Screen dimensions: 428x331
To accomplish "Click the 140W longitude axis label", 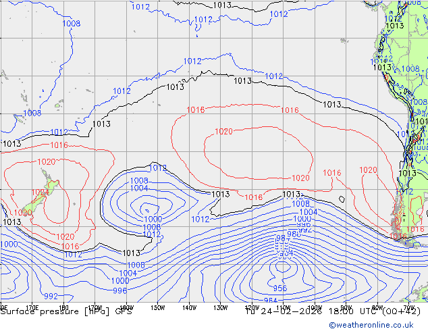I will [x=189, y=308].
